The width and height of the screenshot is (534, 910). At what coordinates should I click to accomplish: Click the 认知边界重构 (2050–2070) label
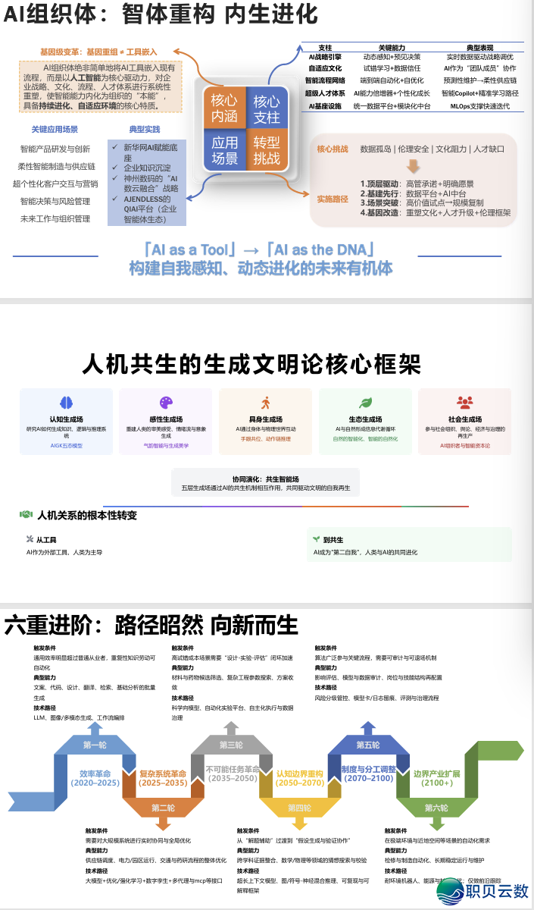coord(299,778)
